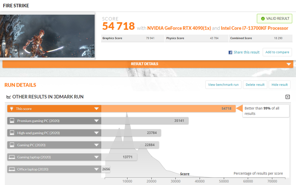Click the Intel Core i7-13700KF Processor link
The height and width of the screenshot is (185, 296).
point(254,28)
